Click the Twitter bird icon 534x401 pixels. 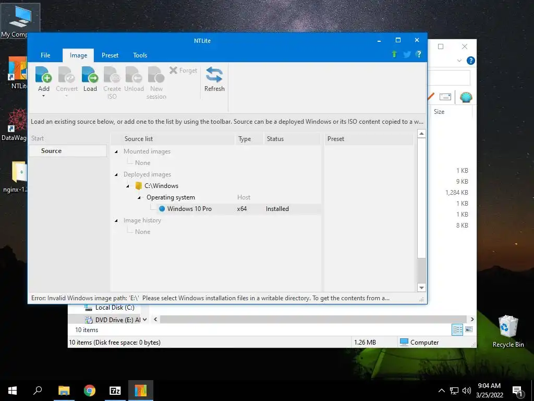click(x=407, y=54)
